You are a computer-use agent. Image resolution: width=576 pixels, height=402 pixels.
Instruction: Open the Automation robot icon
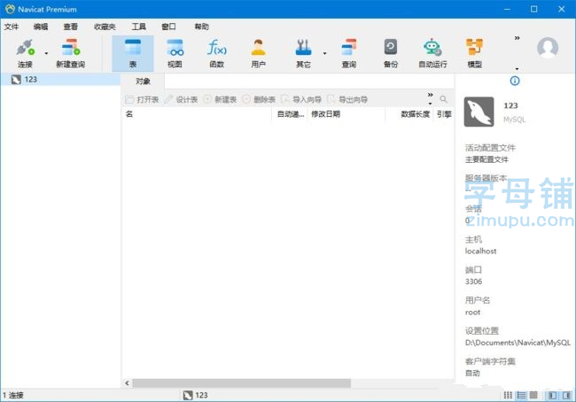click(432, 48)
